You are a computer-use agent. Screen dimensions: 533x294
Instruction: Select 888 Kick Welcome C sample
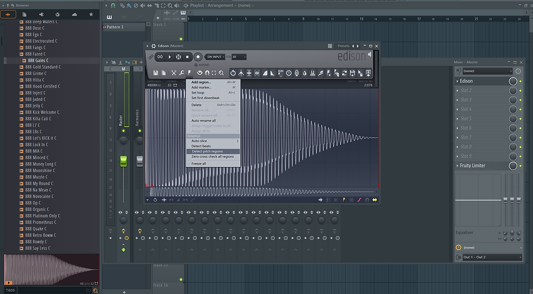pyautogui.click(x=42, y=112)
